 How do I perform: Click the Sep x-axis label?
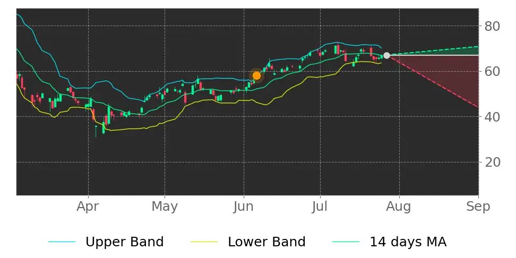coord(478,207)
